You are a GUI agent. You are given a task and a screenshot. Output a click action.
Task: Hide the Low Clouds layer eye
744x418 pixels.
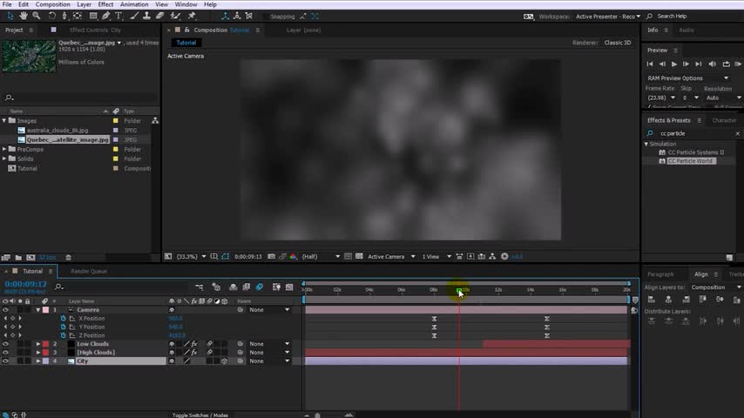(5, 344)
